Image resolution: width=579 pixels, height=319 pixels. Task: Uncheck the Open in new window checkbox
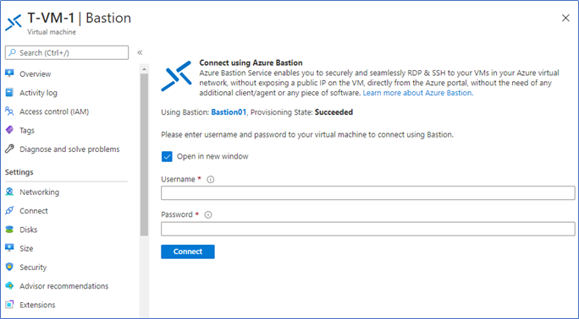point(167,156)
